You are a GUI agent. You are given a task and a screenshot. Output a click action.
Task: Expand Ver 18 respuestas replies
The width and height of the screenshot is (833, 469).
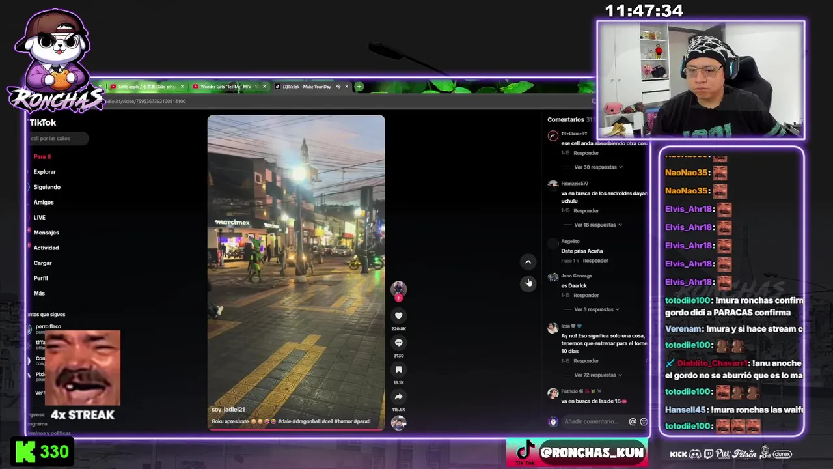[x=598, y=225]
